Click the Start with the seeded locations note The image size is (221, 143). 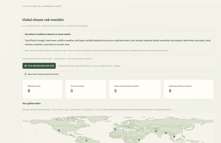coord(97,50)
